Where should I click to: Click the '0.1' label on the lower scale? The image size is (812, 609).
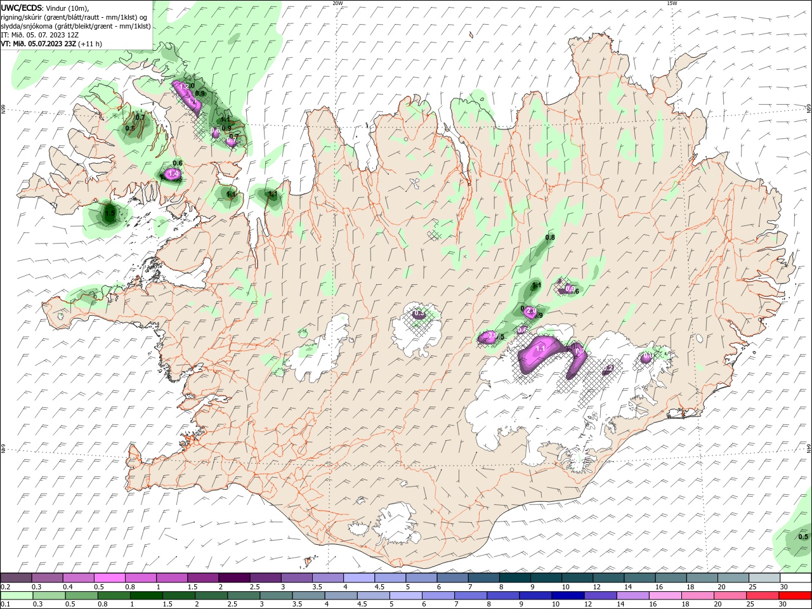click(6, 605)
